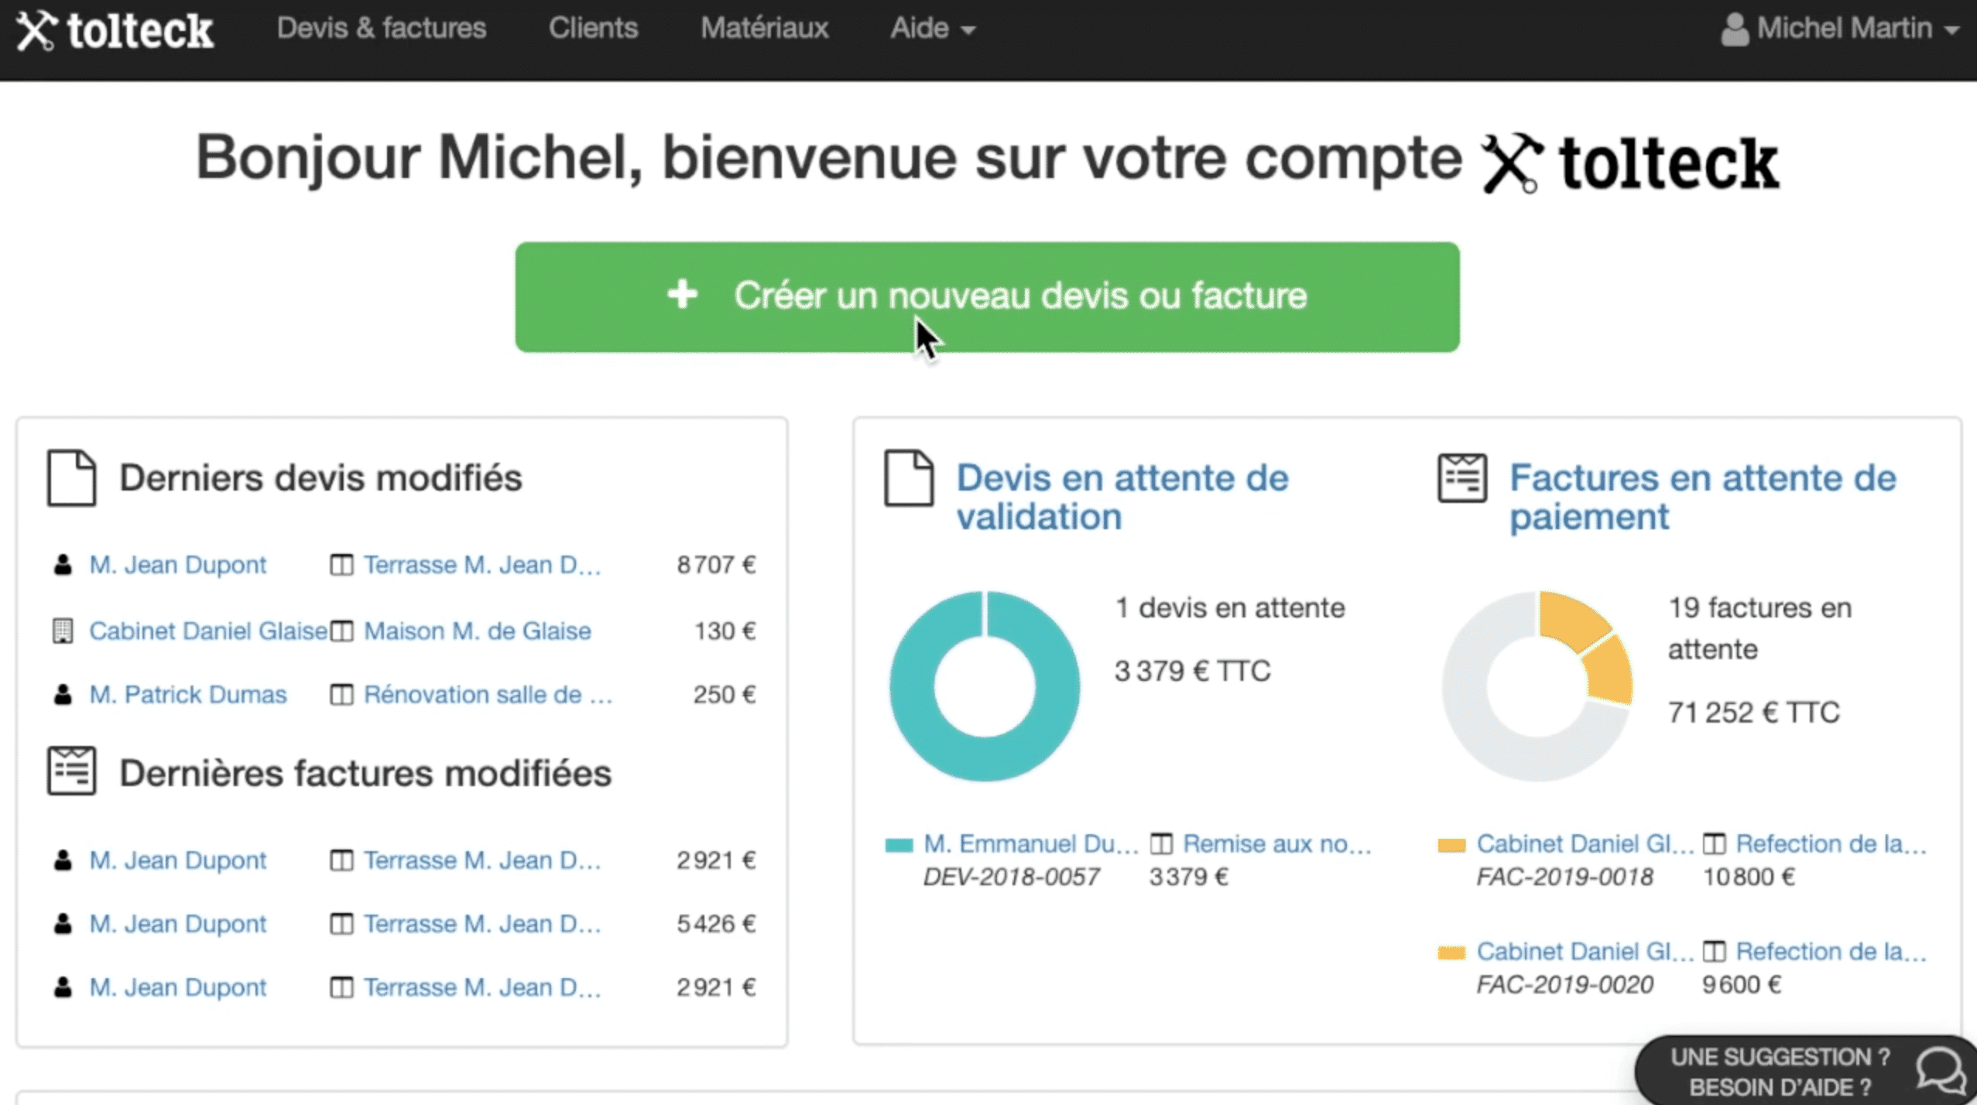Open Cabinet Daniel Gl... for FAC-2019-0020
This screenshot has width=1977, height=1105.
coord(1585,951)
